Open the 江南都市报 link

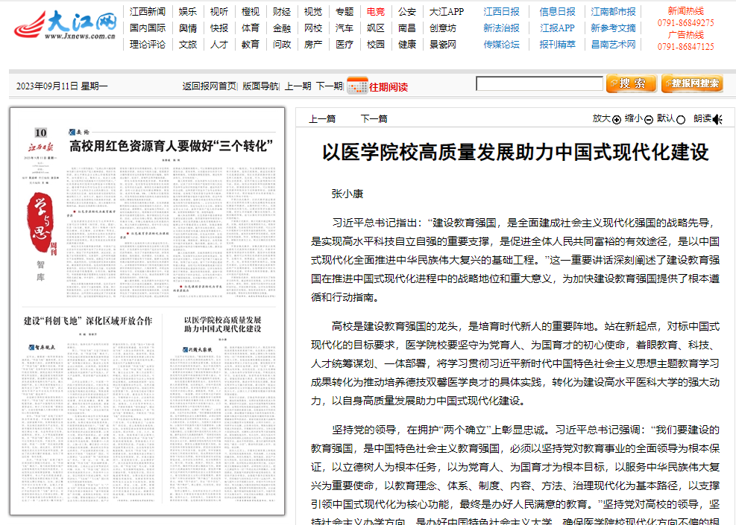pos(613,12)
